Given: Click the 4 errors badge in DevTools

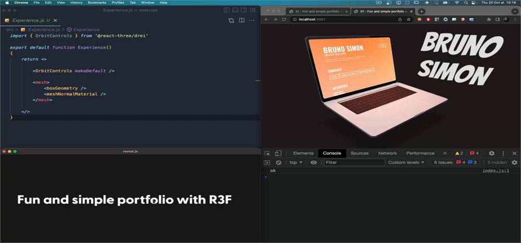Looking at the screenshot, I should coord(475,153).
